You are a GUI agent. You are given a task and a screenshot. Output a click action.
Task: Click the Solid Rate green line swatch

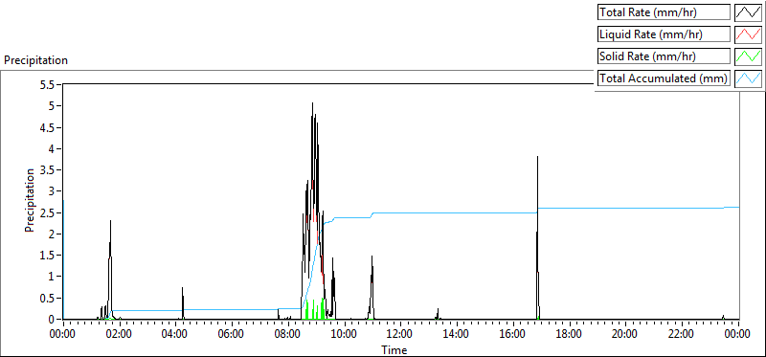click(748, 56)
